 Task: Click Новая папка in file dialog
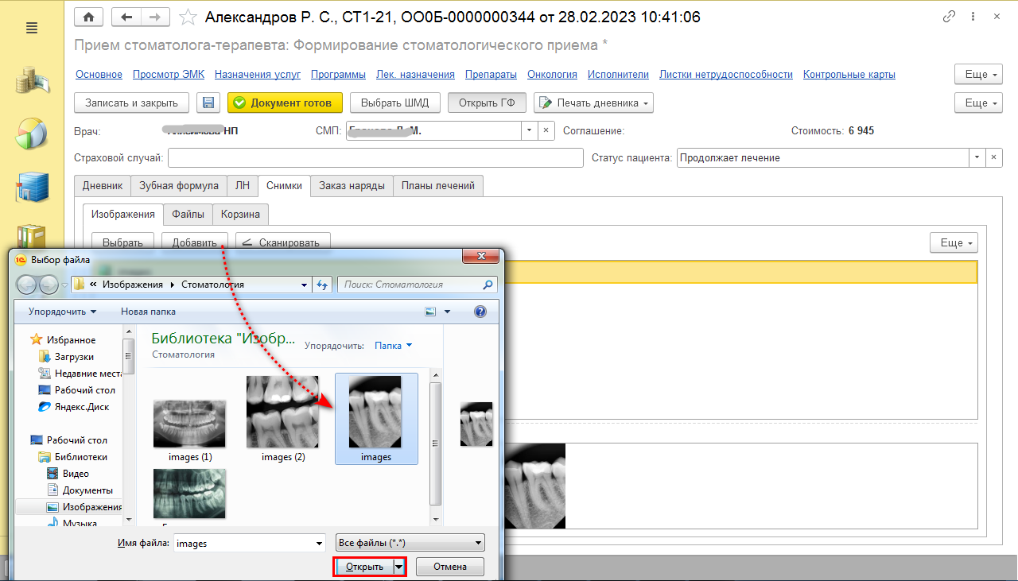coord(148,312)
